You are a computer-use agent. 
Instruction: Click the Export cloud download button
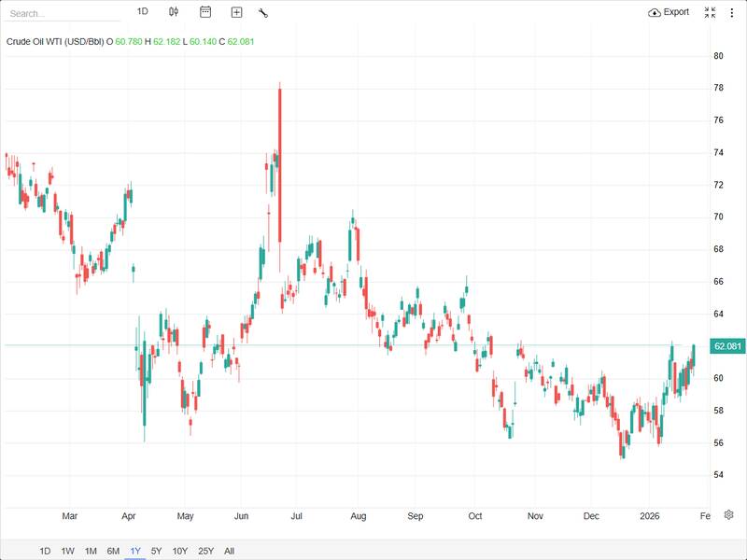669,12
